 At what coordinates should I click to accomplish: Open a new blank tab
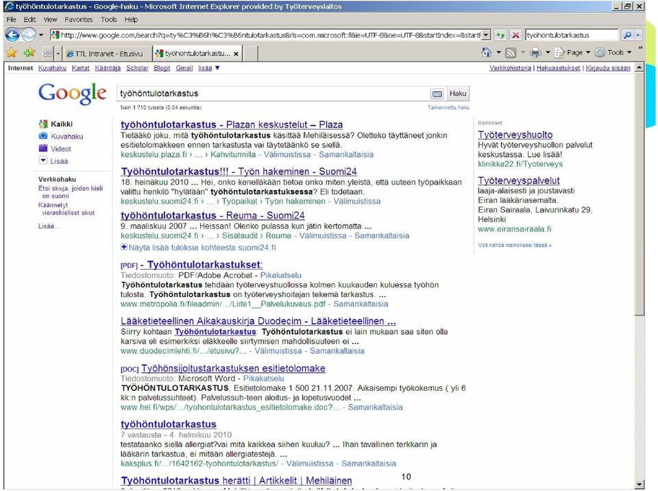pos(250,53)
